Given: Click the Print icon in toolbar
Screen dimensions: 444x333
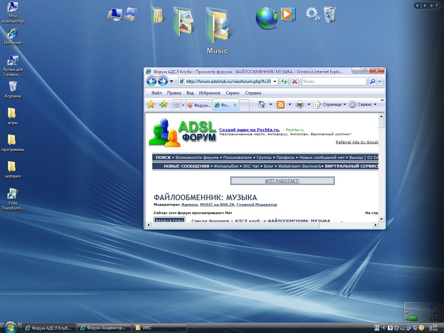Looking at the screenshot, I should 300,104.
